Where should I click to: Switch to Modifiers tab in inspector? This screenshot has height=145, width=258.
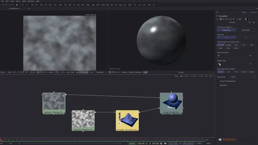253,12
